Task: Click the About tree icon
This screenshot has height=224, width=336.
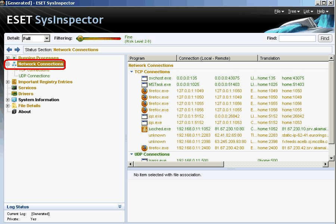Action: 14,112
